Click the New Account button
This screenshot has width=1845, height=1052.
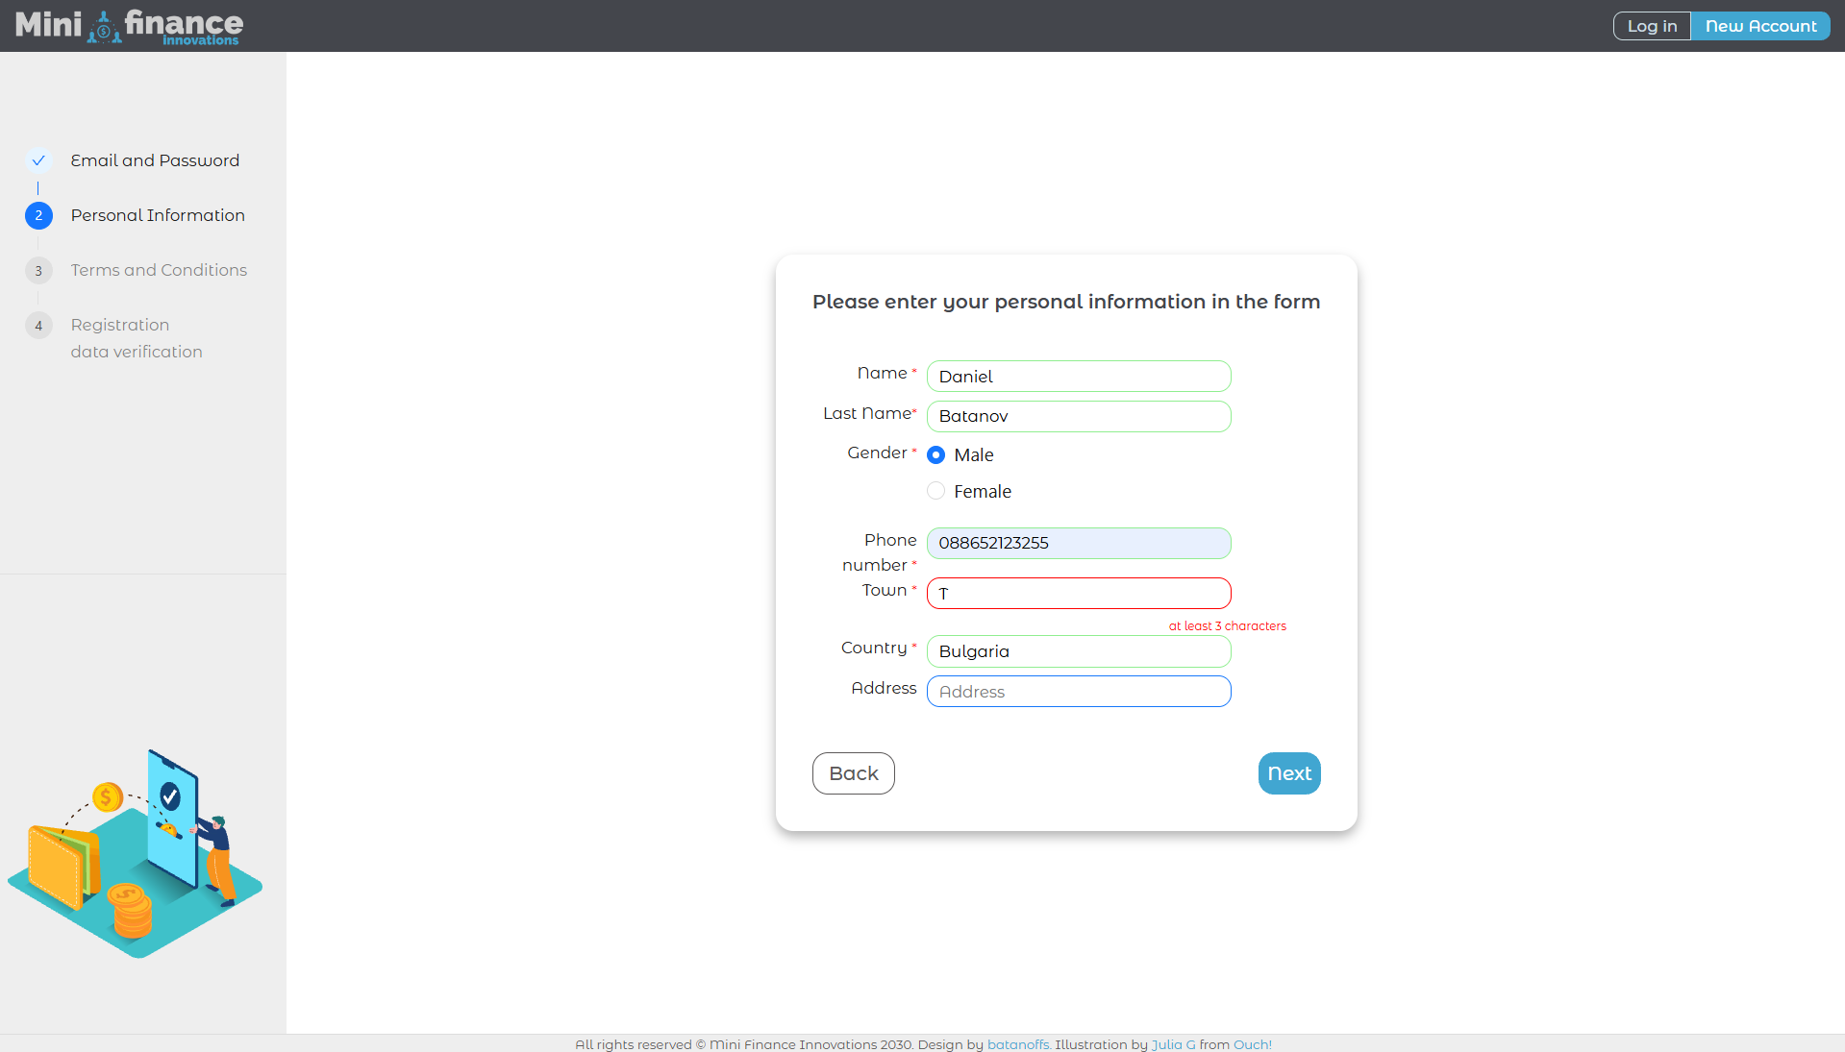coord(1760,26)
